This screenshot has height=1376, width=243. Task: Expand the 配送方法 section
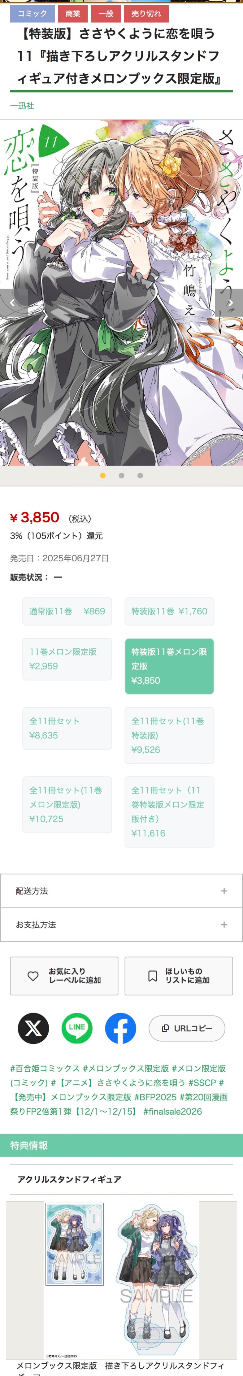(x=121, y=891)
